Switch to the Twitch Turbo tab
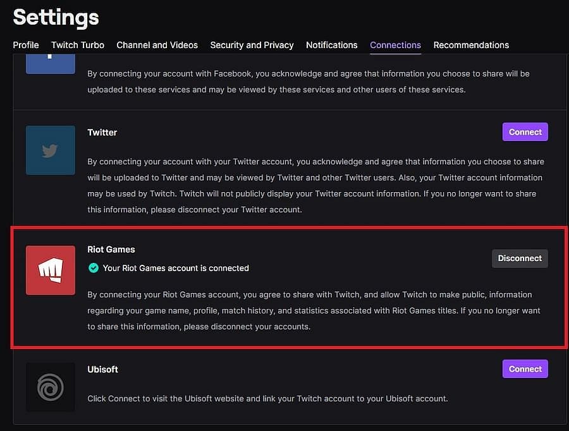569x431 pixels. 78,45
